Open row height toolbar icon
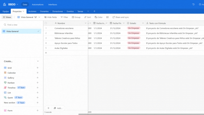This screenshot has height=115, width=204. [108, 17]
